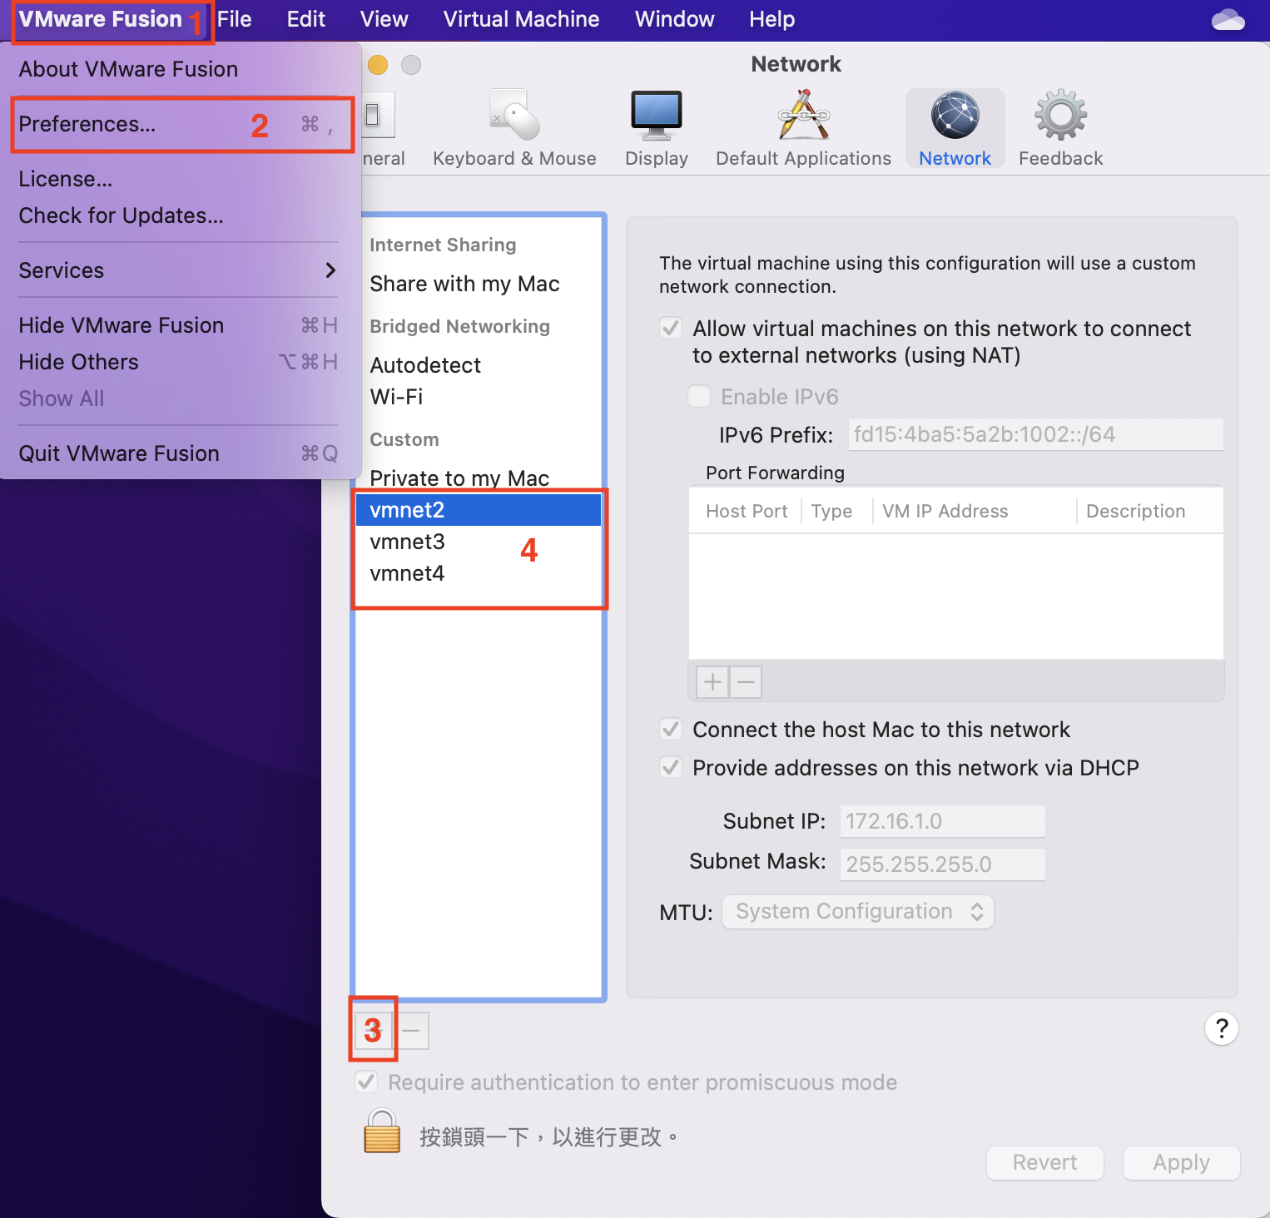Click the Host Port column header
Image resolution: width=1270 pixels, height=1218 pixels.
pyautogui.click(x=746, y=511)
